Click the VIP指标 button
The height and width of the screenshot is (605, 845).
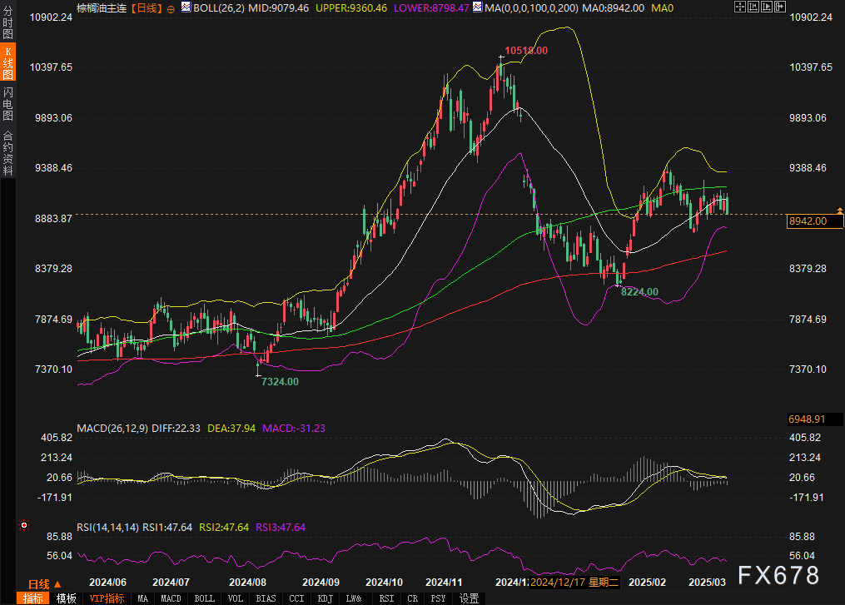pyautogui.click(x=107, y=598)
